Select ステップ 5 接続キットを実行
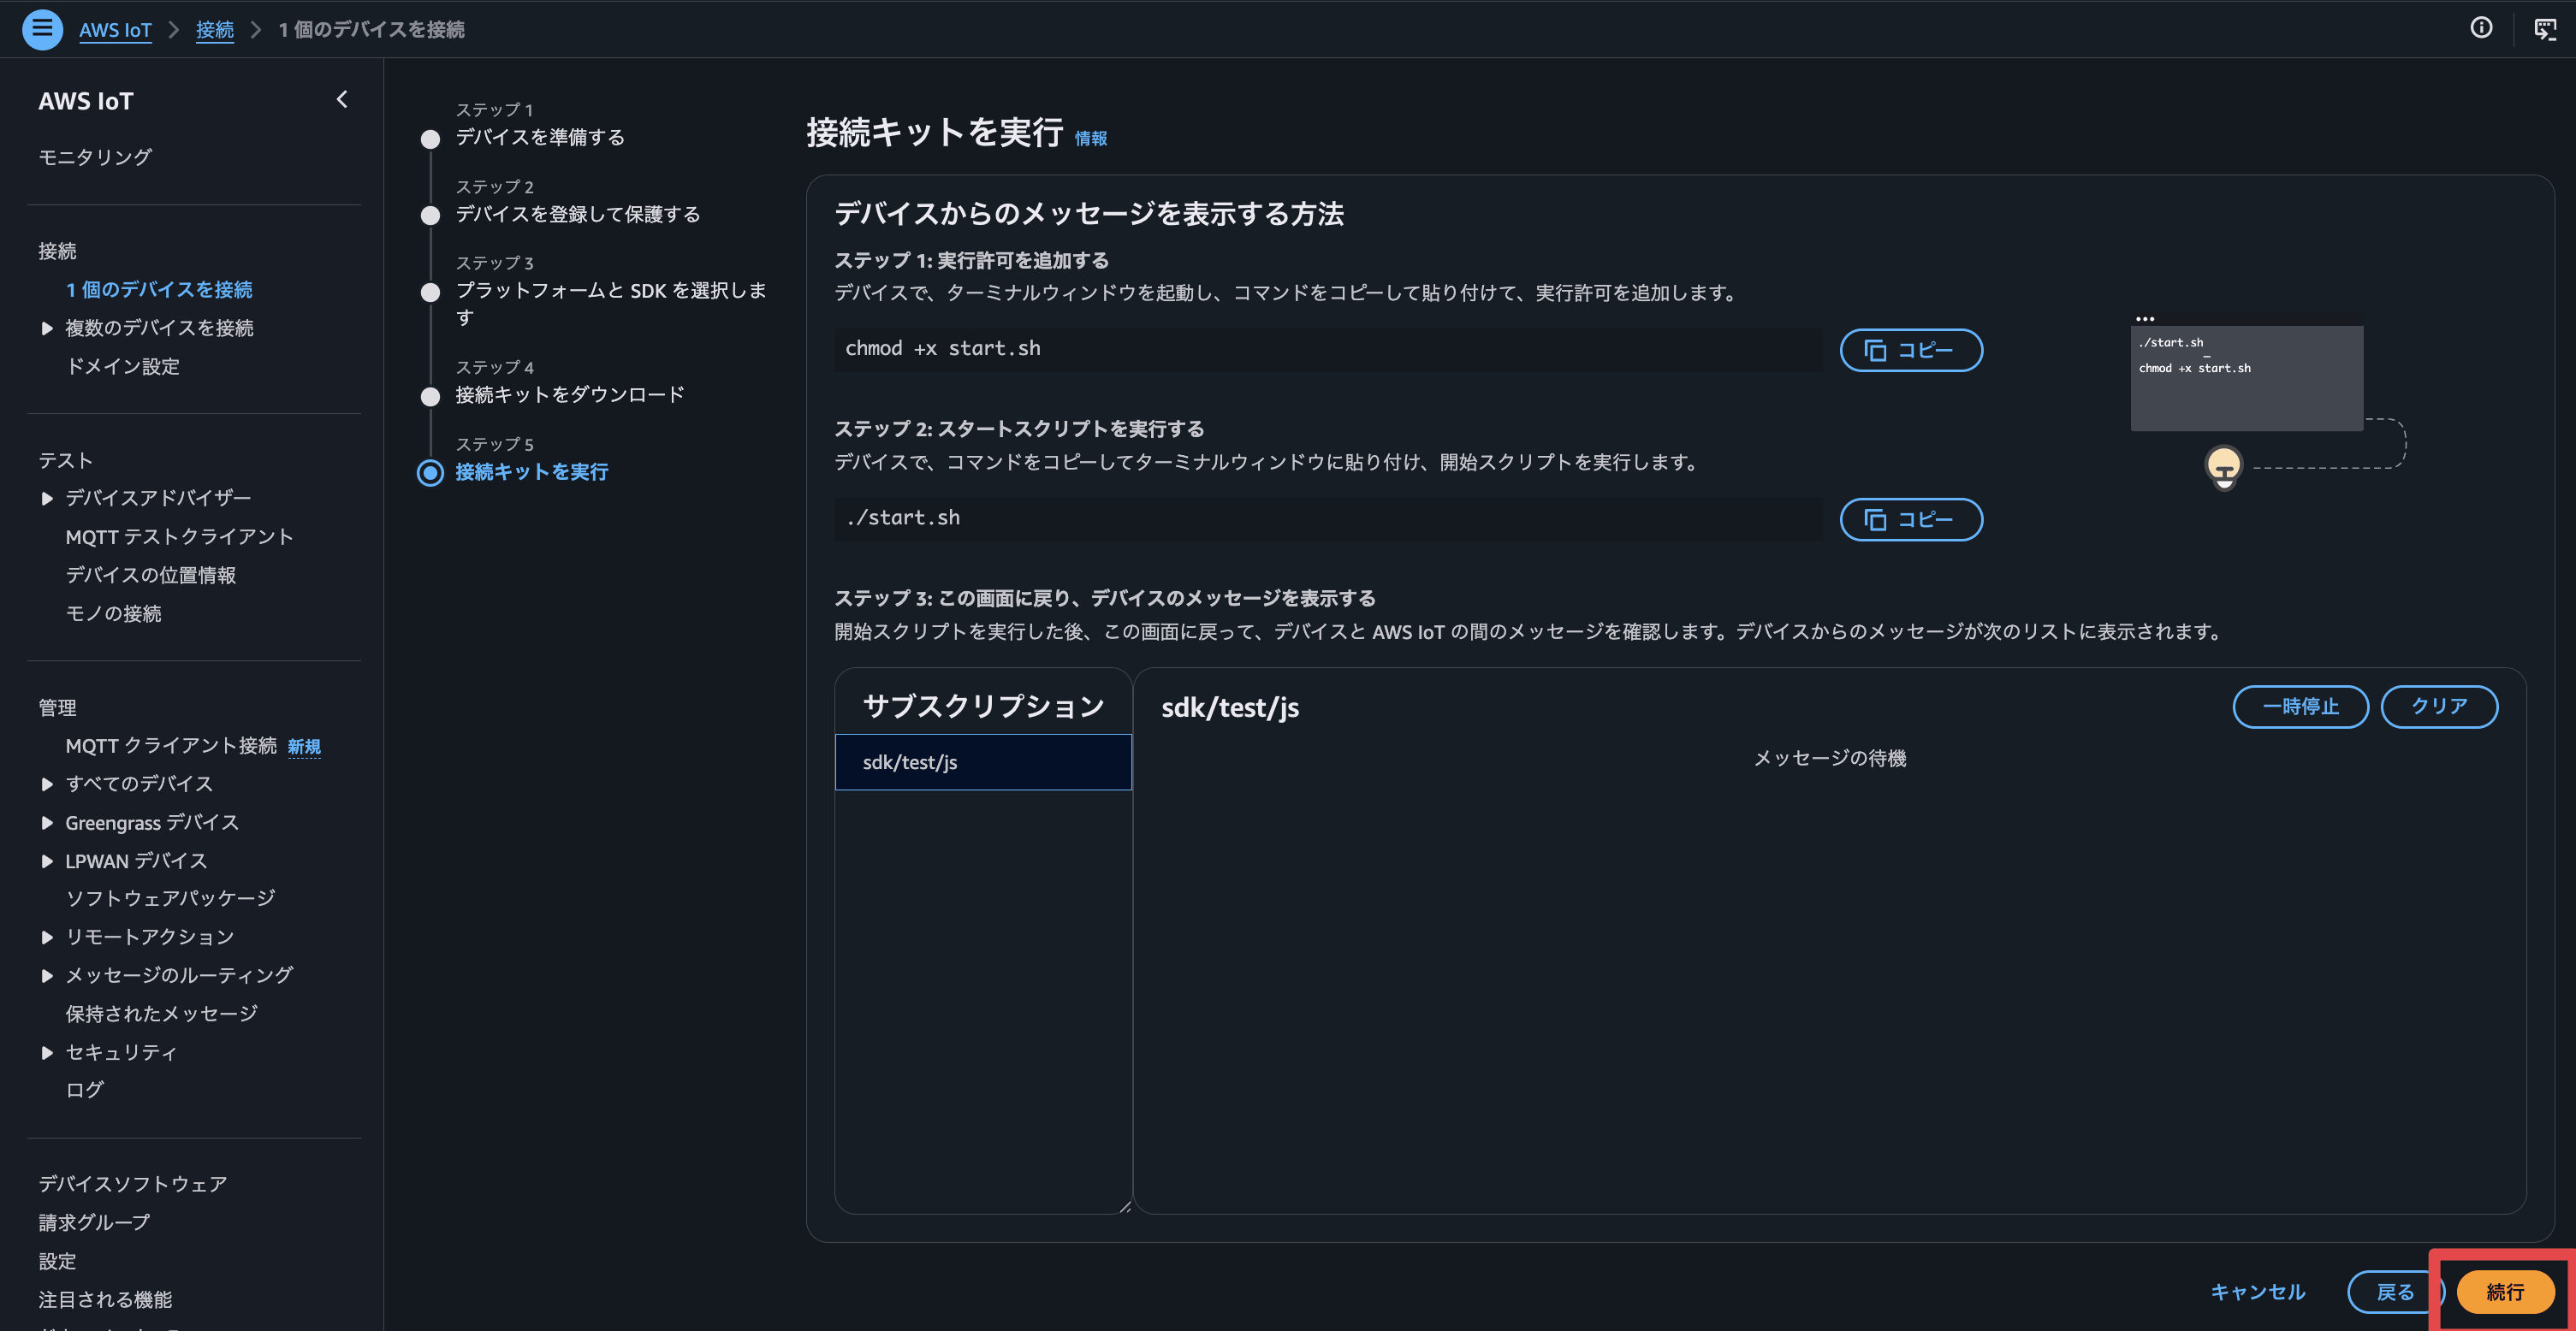This screenshot has width=2576, height=1331. click(x=532, y=471)
